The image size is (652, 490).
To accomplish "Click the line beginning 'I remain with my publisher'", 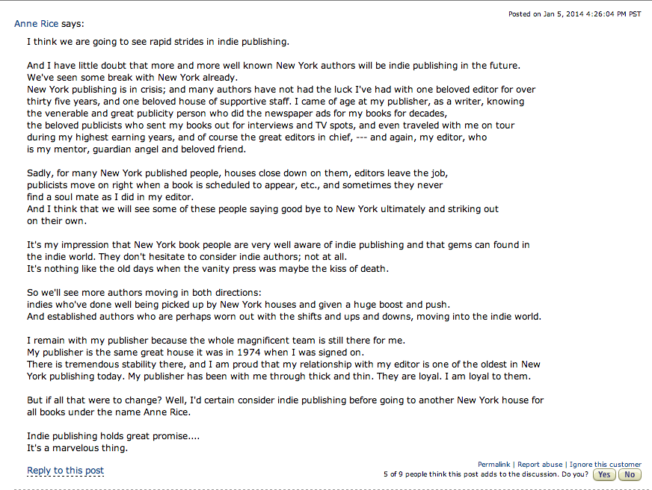I will [216, 340].
